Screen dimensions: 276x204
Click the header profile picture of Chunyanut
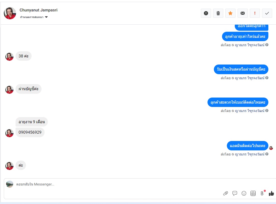coord(10,13)
